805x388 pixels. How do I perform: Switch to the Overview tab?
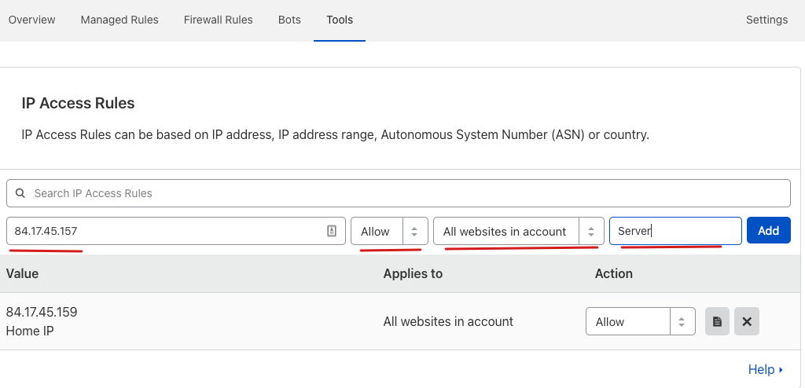(32, 20)
